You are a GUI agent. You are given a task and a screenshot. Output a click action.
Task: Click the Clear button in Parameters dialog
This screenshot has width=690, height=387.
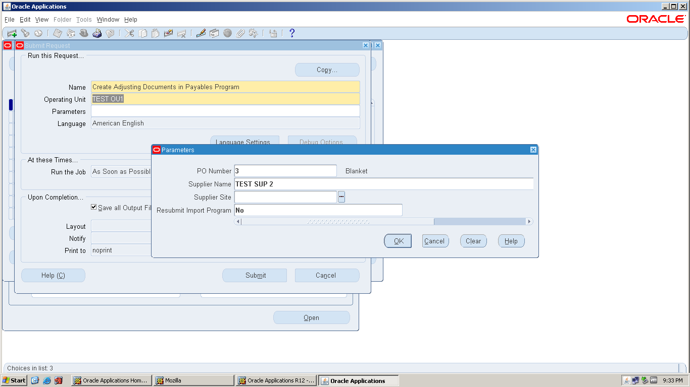coord(473,240)
